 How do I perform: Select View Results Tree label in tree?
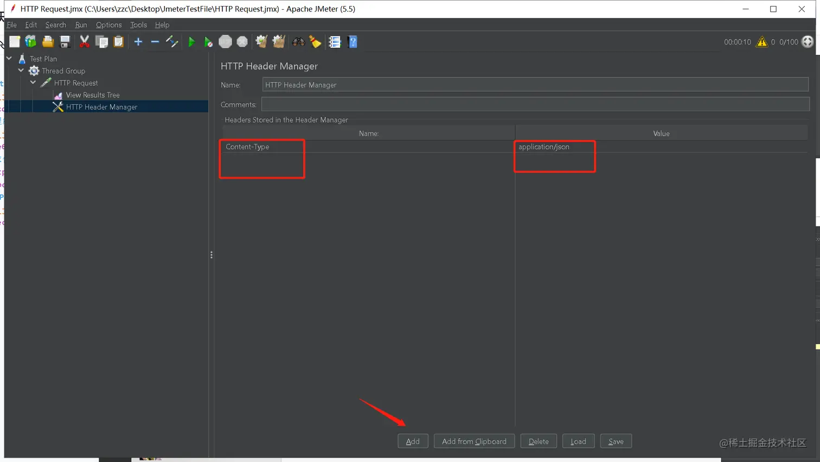pos(93,95)
